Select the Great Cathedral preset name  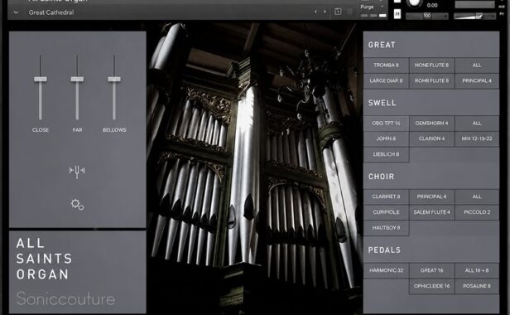click(x=51, y=12)
